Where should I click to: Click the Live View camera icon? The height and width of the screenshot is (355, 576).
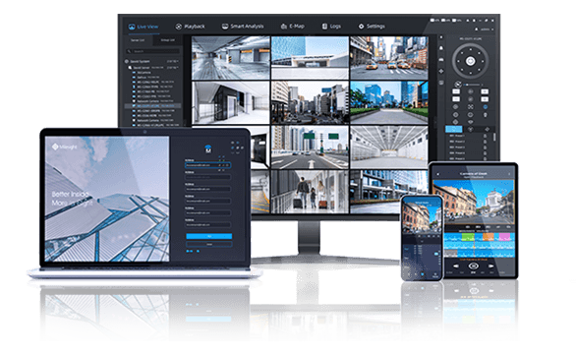pyautogui.click(x=132, y=27)
